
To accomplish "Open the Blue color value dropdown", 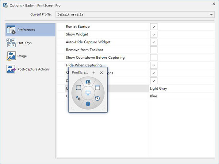I will coord(182,96).
